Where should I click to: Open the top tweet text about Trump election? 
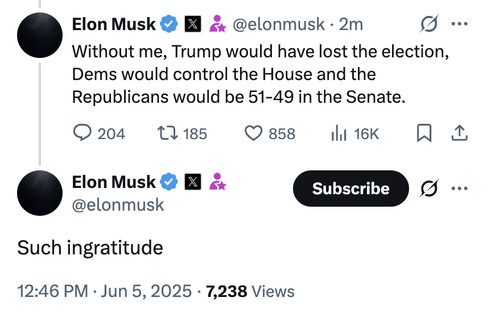pos(260,74)
